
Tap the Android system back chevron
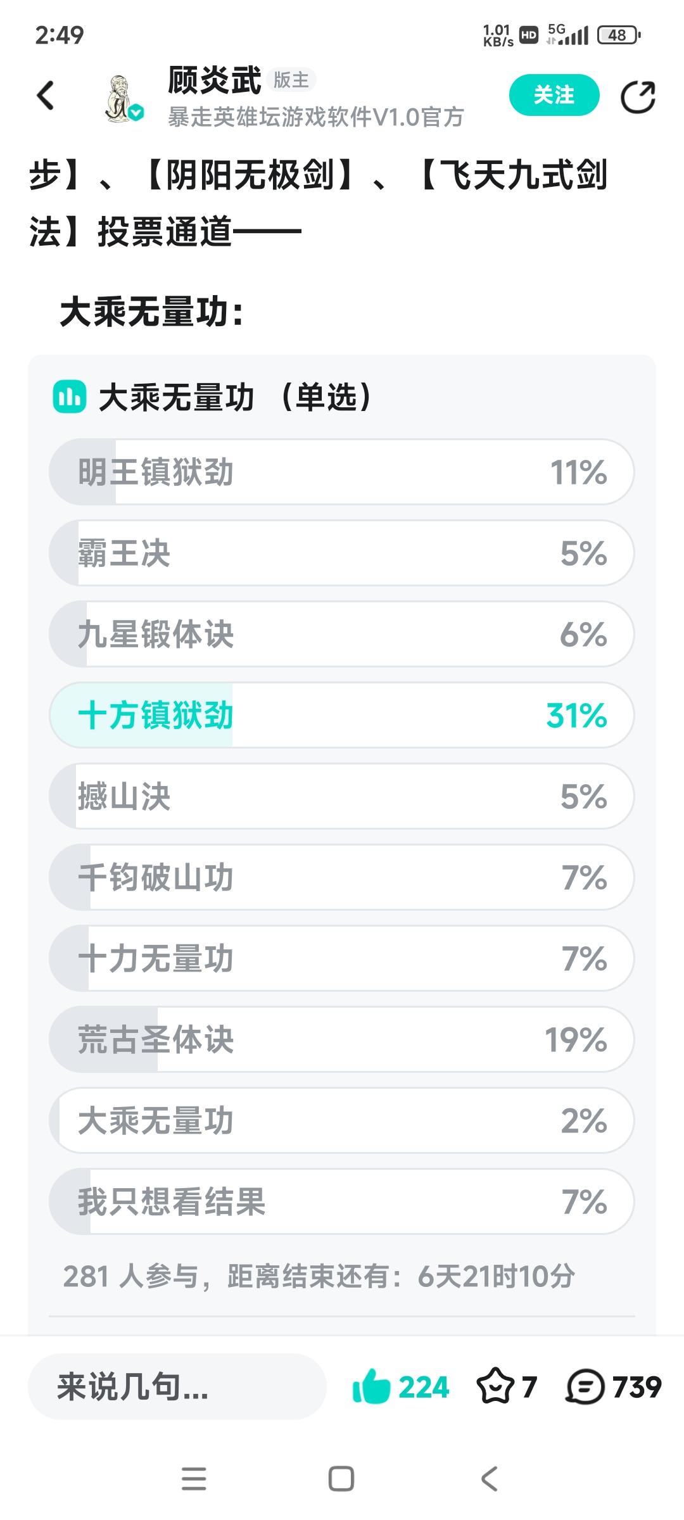(x=489, y=1479)
